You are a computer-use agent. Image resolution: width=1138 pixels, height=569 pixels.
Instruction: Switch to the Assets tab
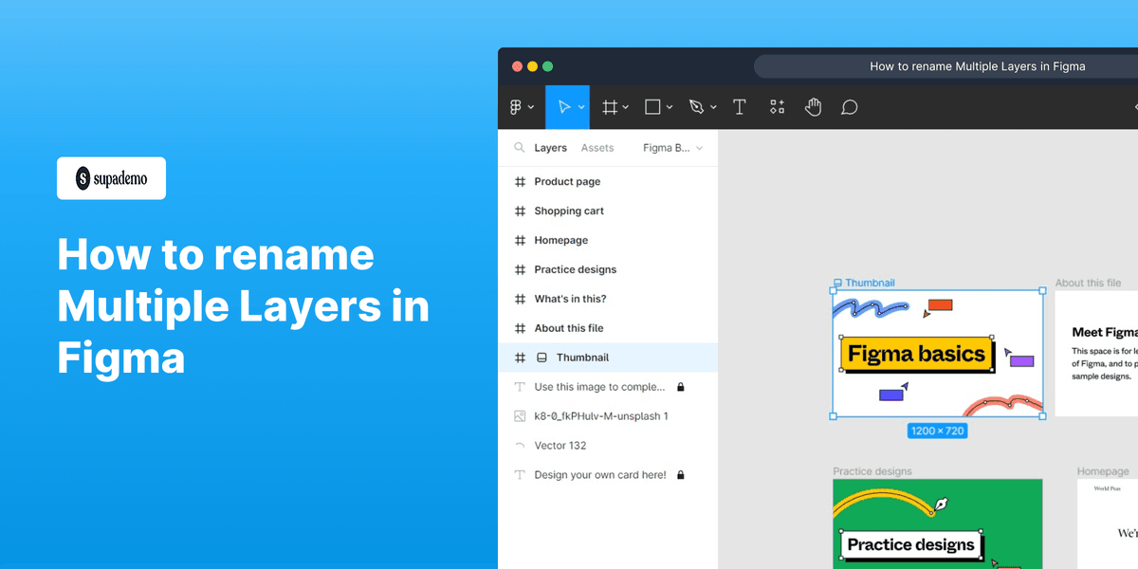(x=597, y=148)
